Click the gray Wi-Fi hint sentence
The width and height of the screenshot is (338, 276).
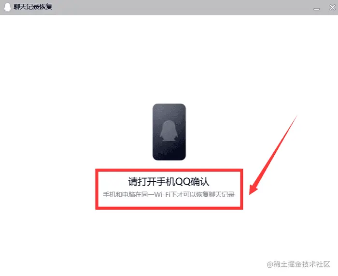tap(169, 194)
